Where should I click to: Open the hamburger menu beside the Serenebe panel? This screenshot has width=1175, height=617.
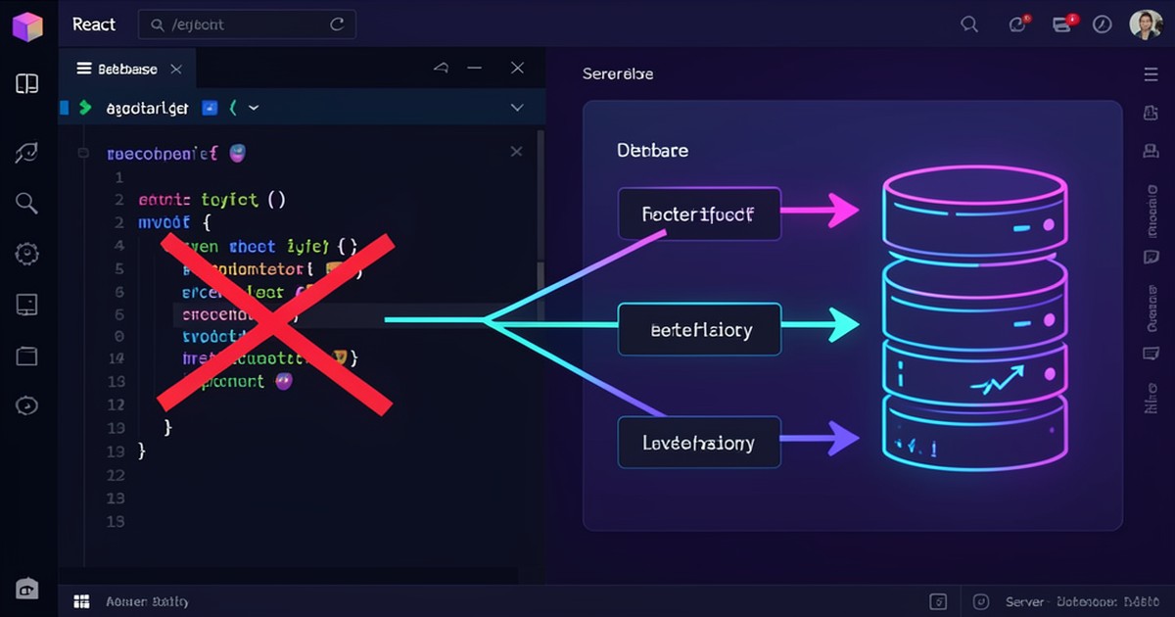[1151, 74]
